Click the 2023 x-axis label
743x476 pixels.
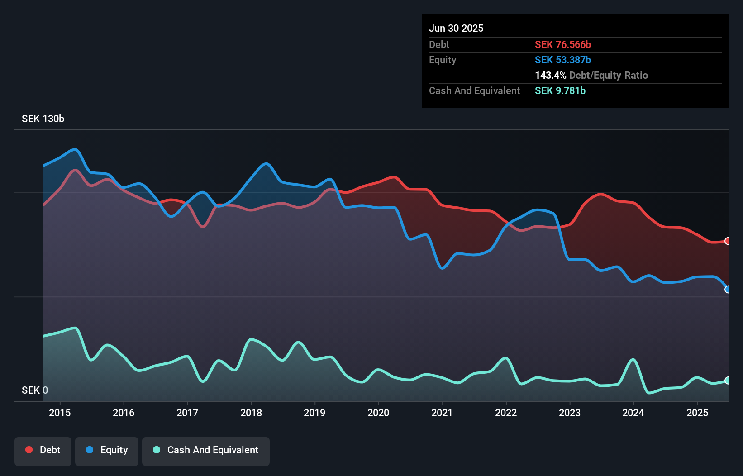(x=570, y=413)
